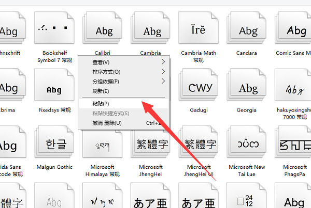311x208 pixels.
Task: Click the Calibri font name label
Action: [102, 53]
